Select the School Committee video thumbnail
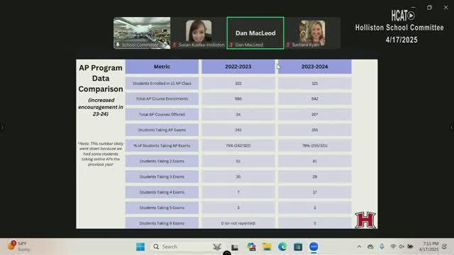The image size is (454, 255). pos(142,33)
